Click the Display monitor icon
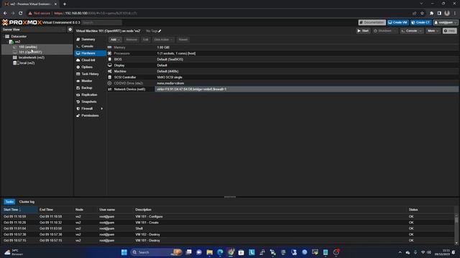The width and height of the screenshot is (460, 258). [110, 65]
